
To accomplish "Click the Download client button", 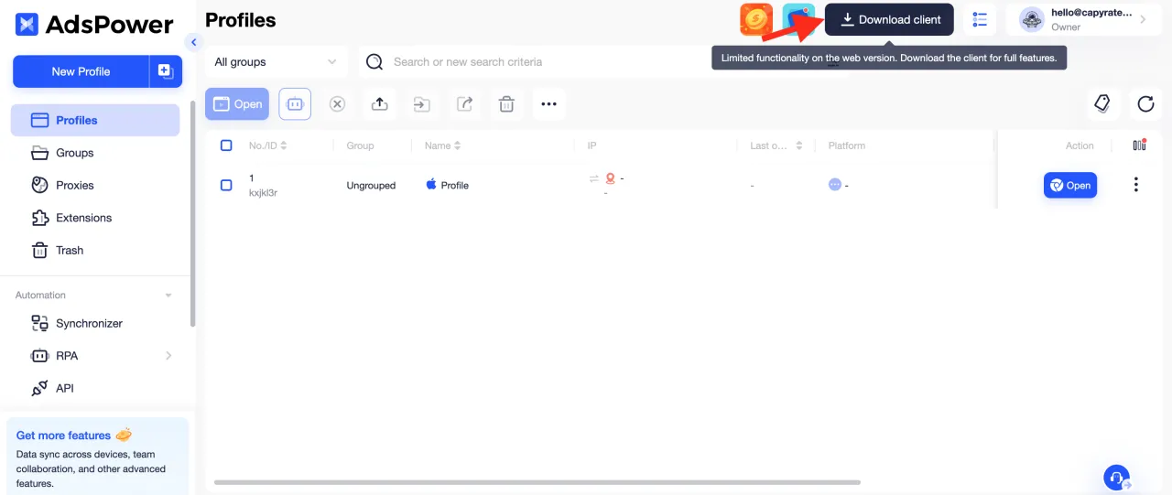I will pos(889,19).
